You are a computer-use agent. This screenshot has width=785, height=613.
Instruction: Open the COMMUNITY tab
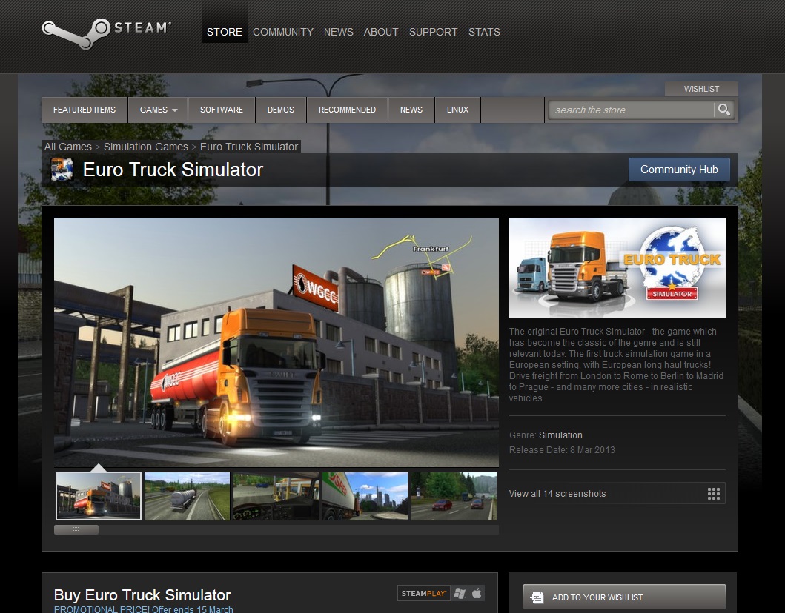coord(283,32)
